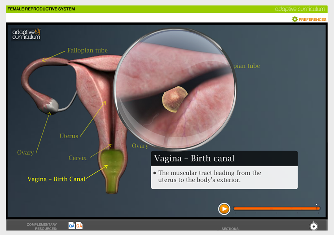Image resolution: width=334 pixels, height=235 pixels.
Task: Open the Preferences link
Action: (x=312, y=20)
